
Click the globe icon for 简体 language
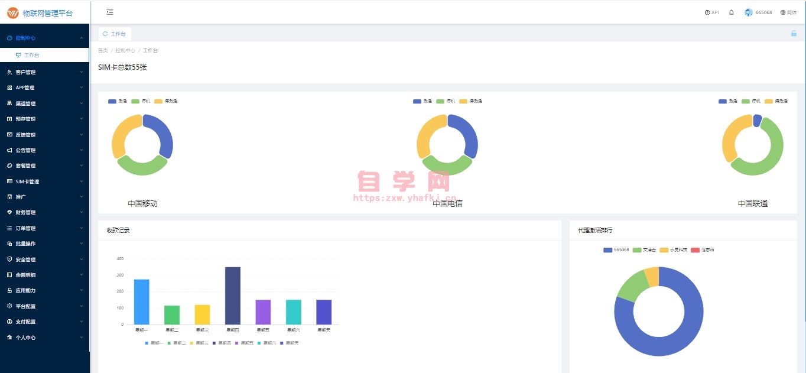783,12
